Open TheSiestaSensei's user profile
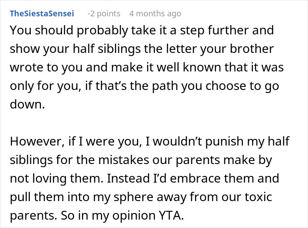308x228 pixels. (42, 14)
